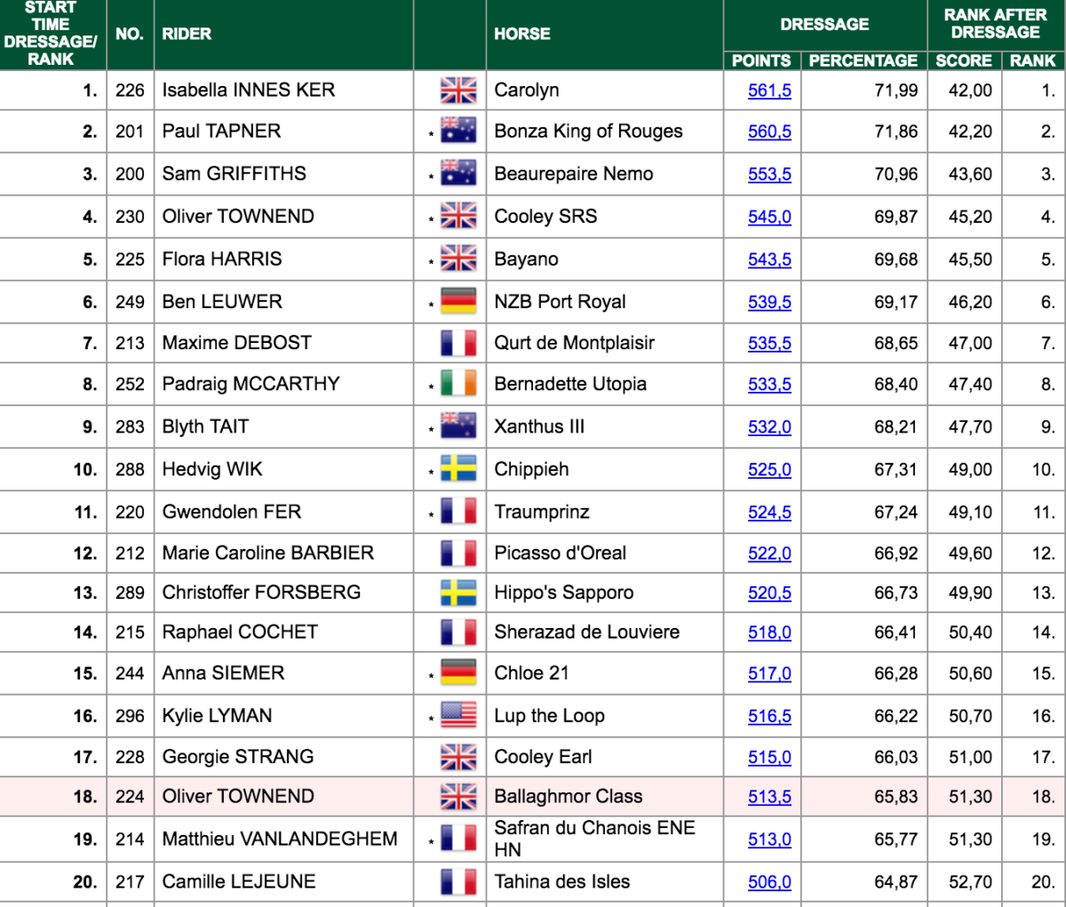Viewport: 1066px width, 907px height.
Task: Click the German flag in Ben LEUWER's row
Action: [458, 301]
